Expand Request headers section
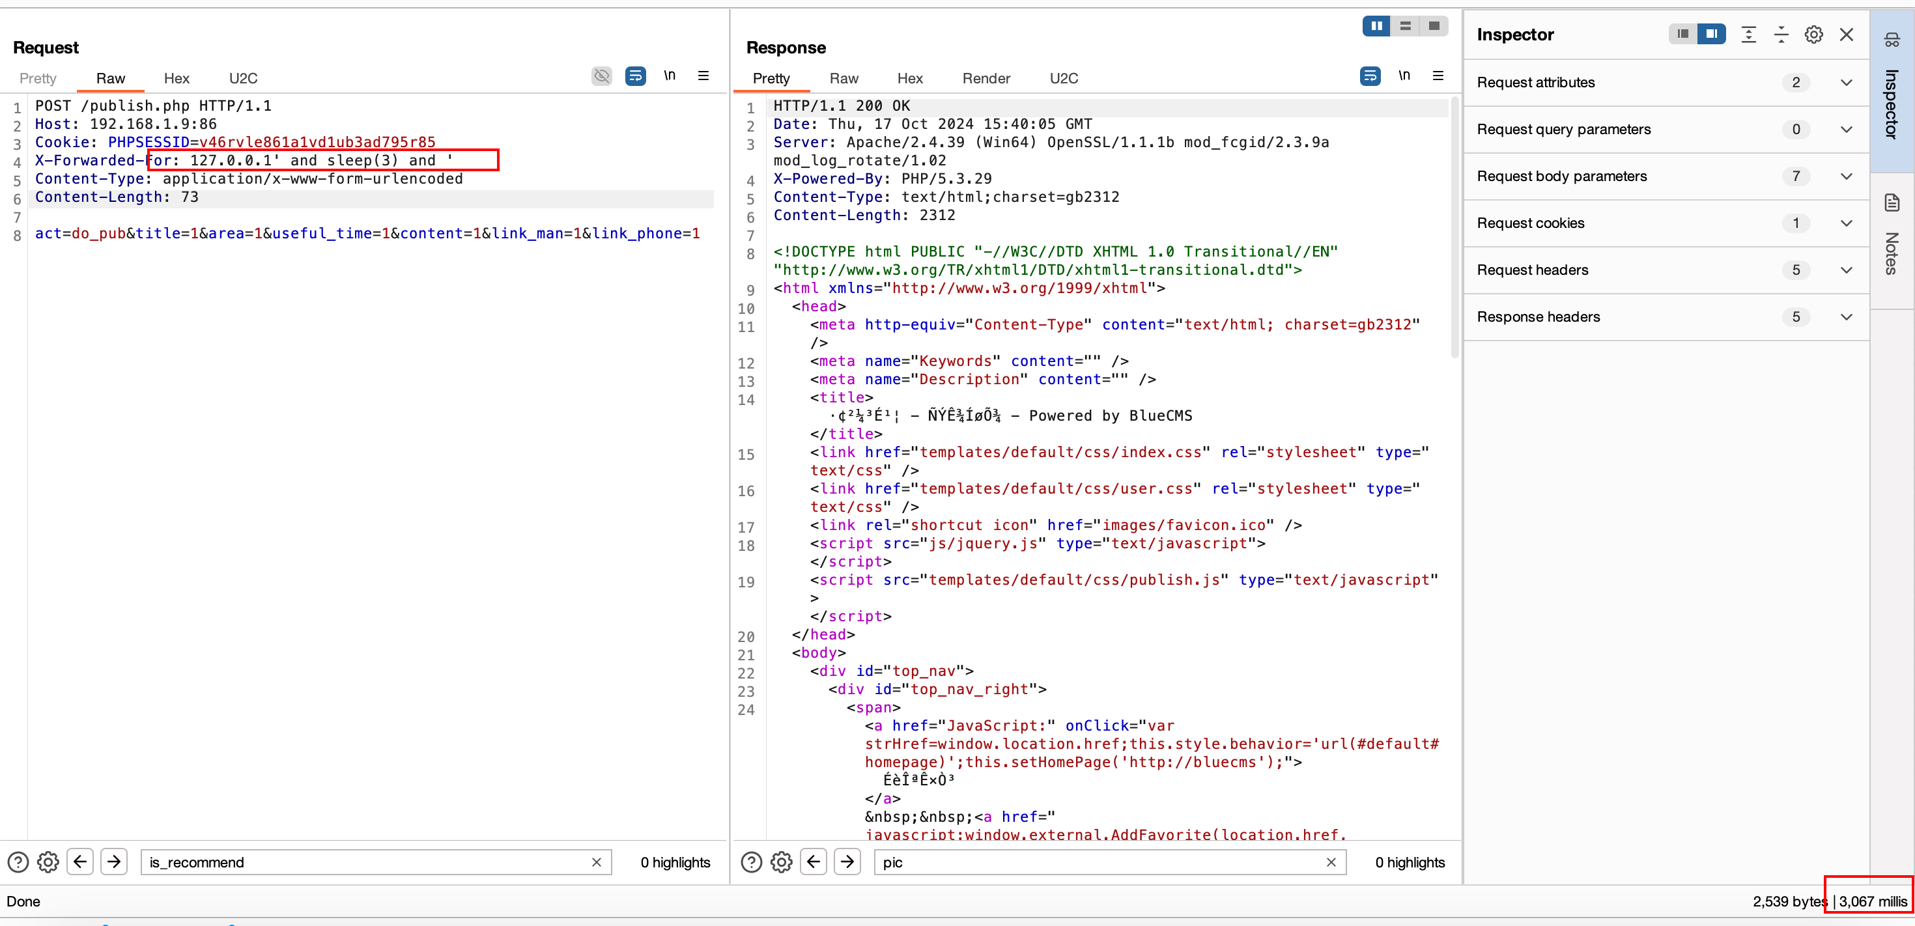1915x926 pixels. point(1666,270)
